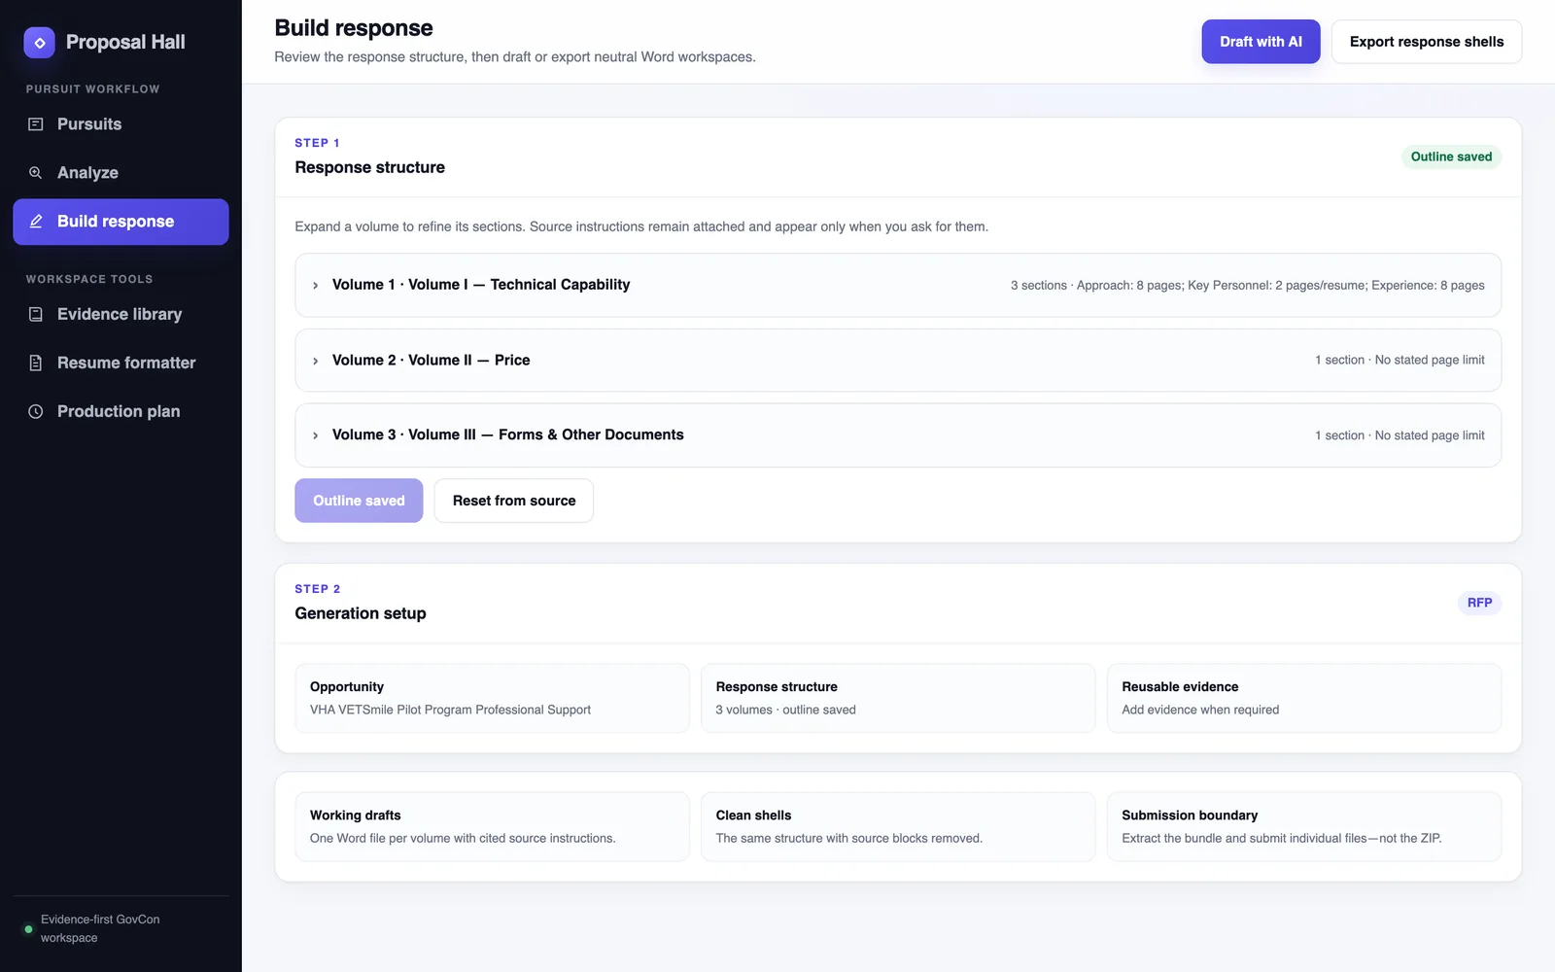Image resolution: width=1555 pixels, height=972 pixels.
Task: Click the Proposal Hall logo icon
Action: [x=39, y=42]
